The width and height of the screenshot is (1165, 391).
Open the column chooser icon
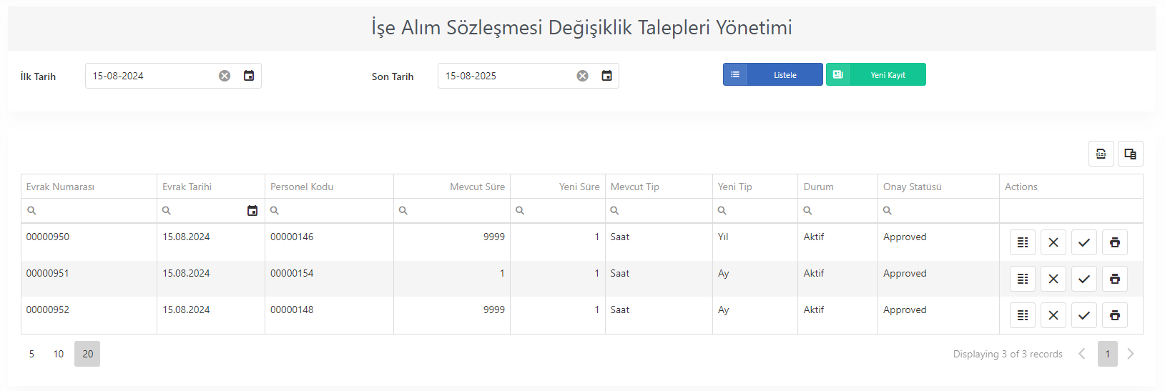(x=1131, y=154)
